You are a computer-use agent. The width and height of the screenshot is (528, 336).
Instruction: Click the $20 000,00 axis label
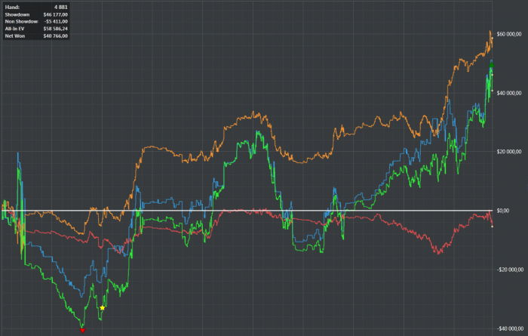pyautogui.click(x=509, y=152)
